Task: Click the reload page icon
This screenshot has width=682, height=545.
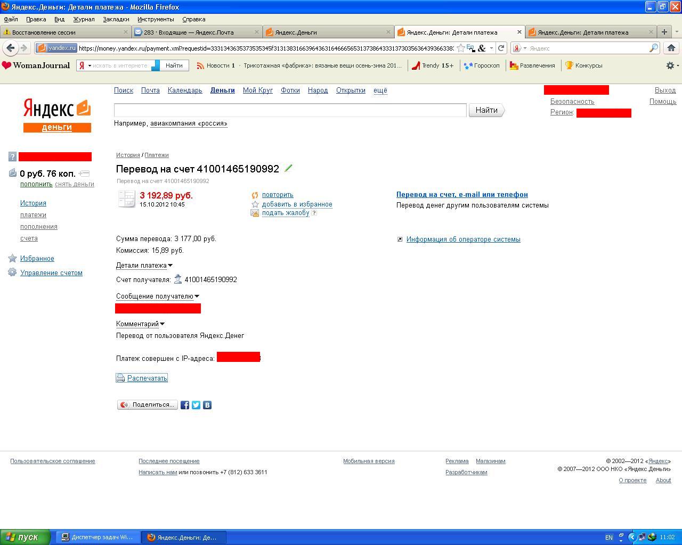Action: (x=501, y=48)
